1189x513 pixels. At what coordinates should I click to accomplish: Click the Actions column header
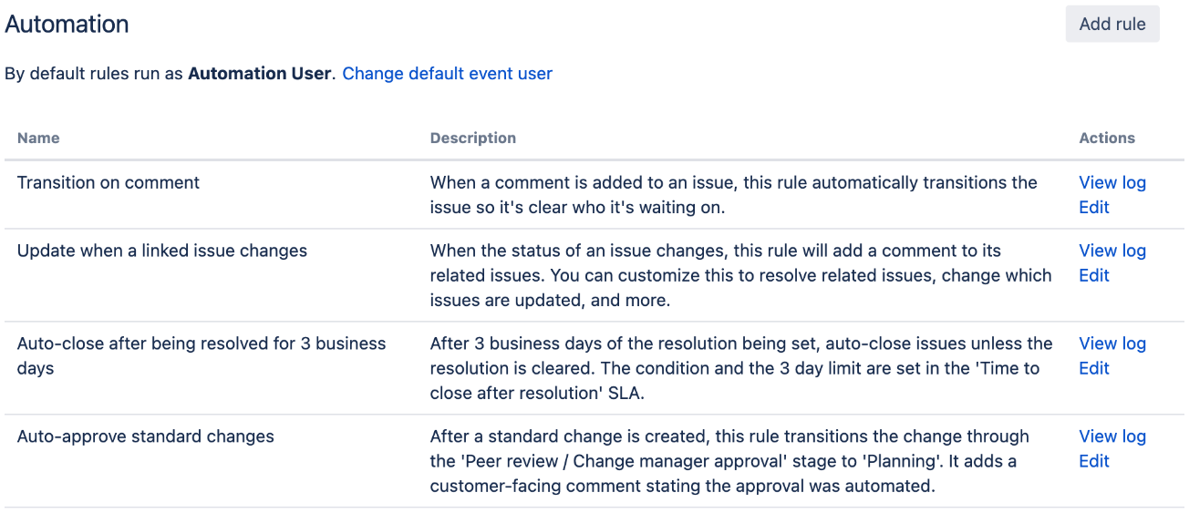(x=1107, y=138)
